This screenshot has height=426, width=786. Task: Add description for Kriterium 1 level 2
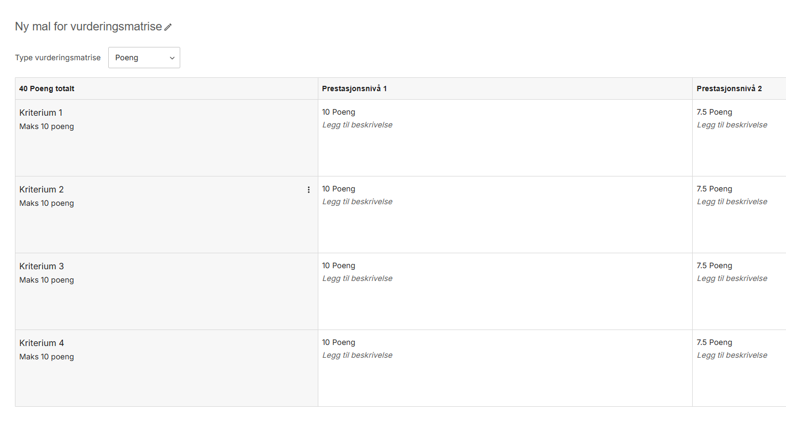coord(732,125)
